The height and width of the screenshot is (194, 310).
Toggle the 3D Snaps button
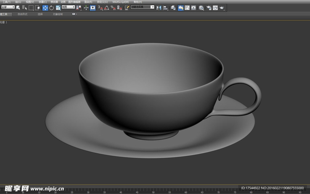click(101, 8)
